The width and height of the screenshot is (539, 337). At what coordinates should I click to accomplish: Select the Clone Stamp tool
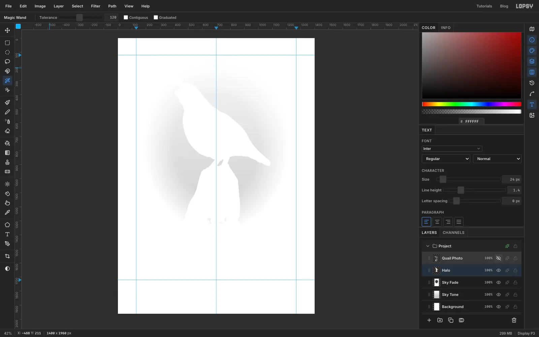7,162
